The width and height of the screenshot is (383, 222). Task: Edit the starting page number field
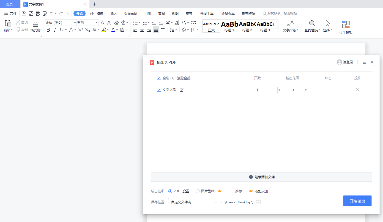click(x=283, y=90)
